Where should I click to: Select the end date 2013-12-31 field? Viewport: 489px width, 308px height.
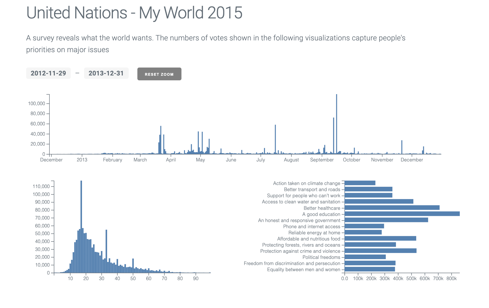(x=106, y=73)
